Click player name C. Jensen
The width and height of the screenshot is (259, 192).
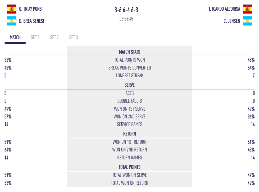tap(232, 21)
